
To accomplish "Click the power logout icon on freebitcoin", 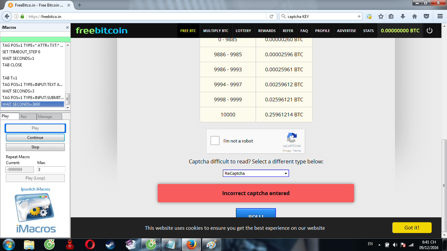I will pos(429,30).
